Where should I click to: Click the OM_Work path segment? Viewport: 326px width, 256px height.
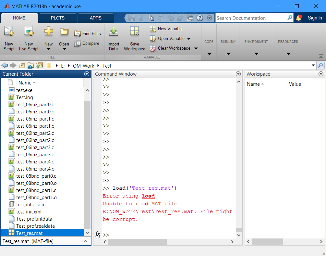[x=84, y=66]
